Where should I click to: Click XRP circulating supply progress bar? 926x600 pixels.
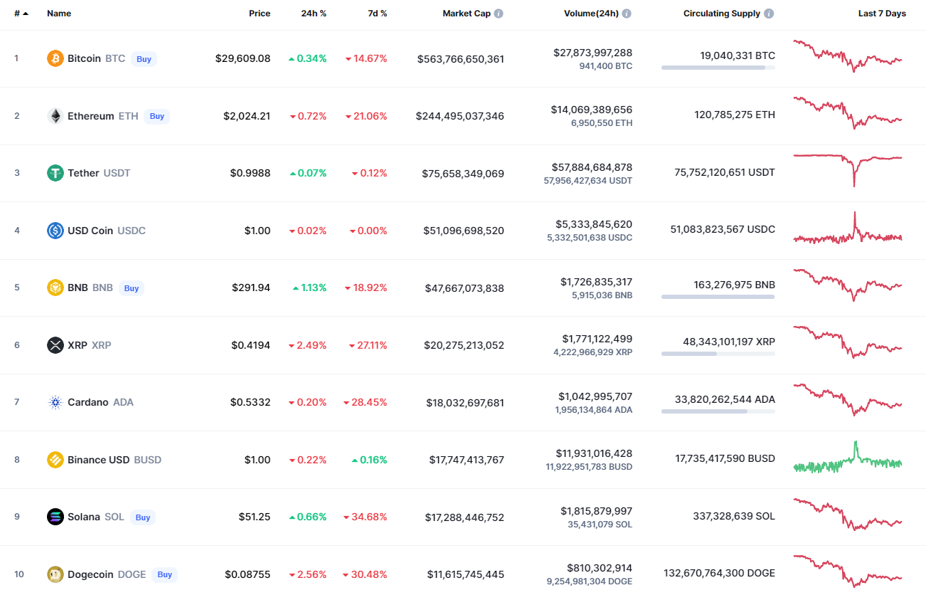(x=718, y=354)
